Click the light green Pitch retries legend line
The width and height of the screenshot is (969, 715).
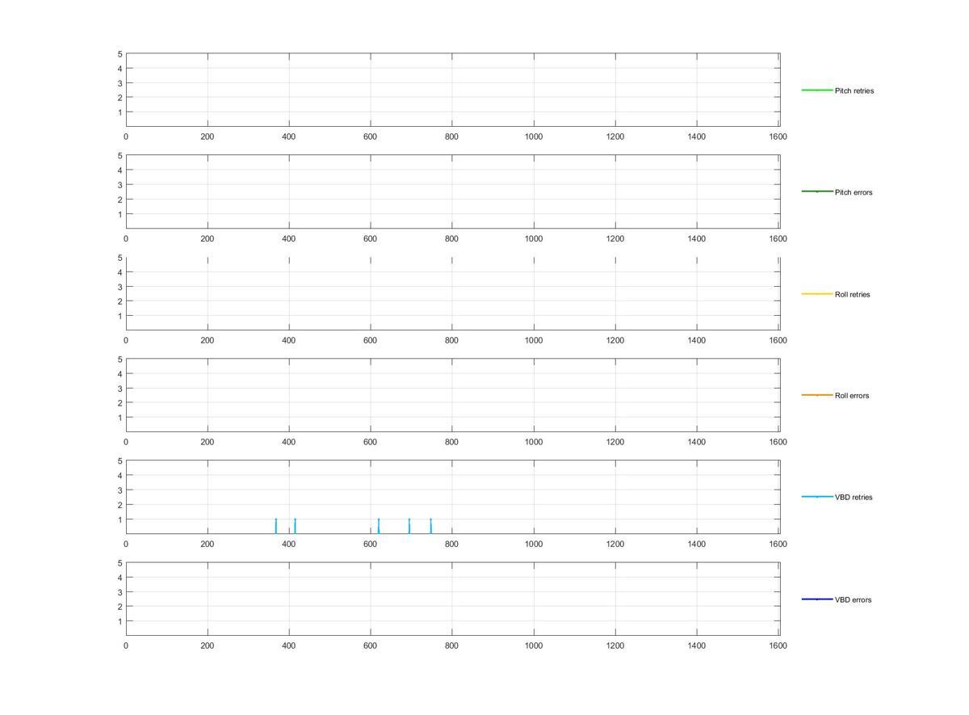click(x=816, y=90)
